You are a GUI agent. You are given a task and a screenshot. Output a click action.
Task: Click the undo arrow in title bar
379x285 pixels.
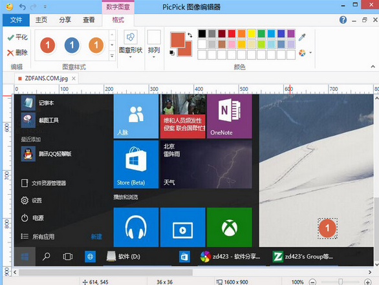click(x=23, y=6)
